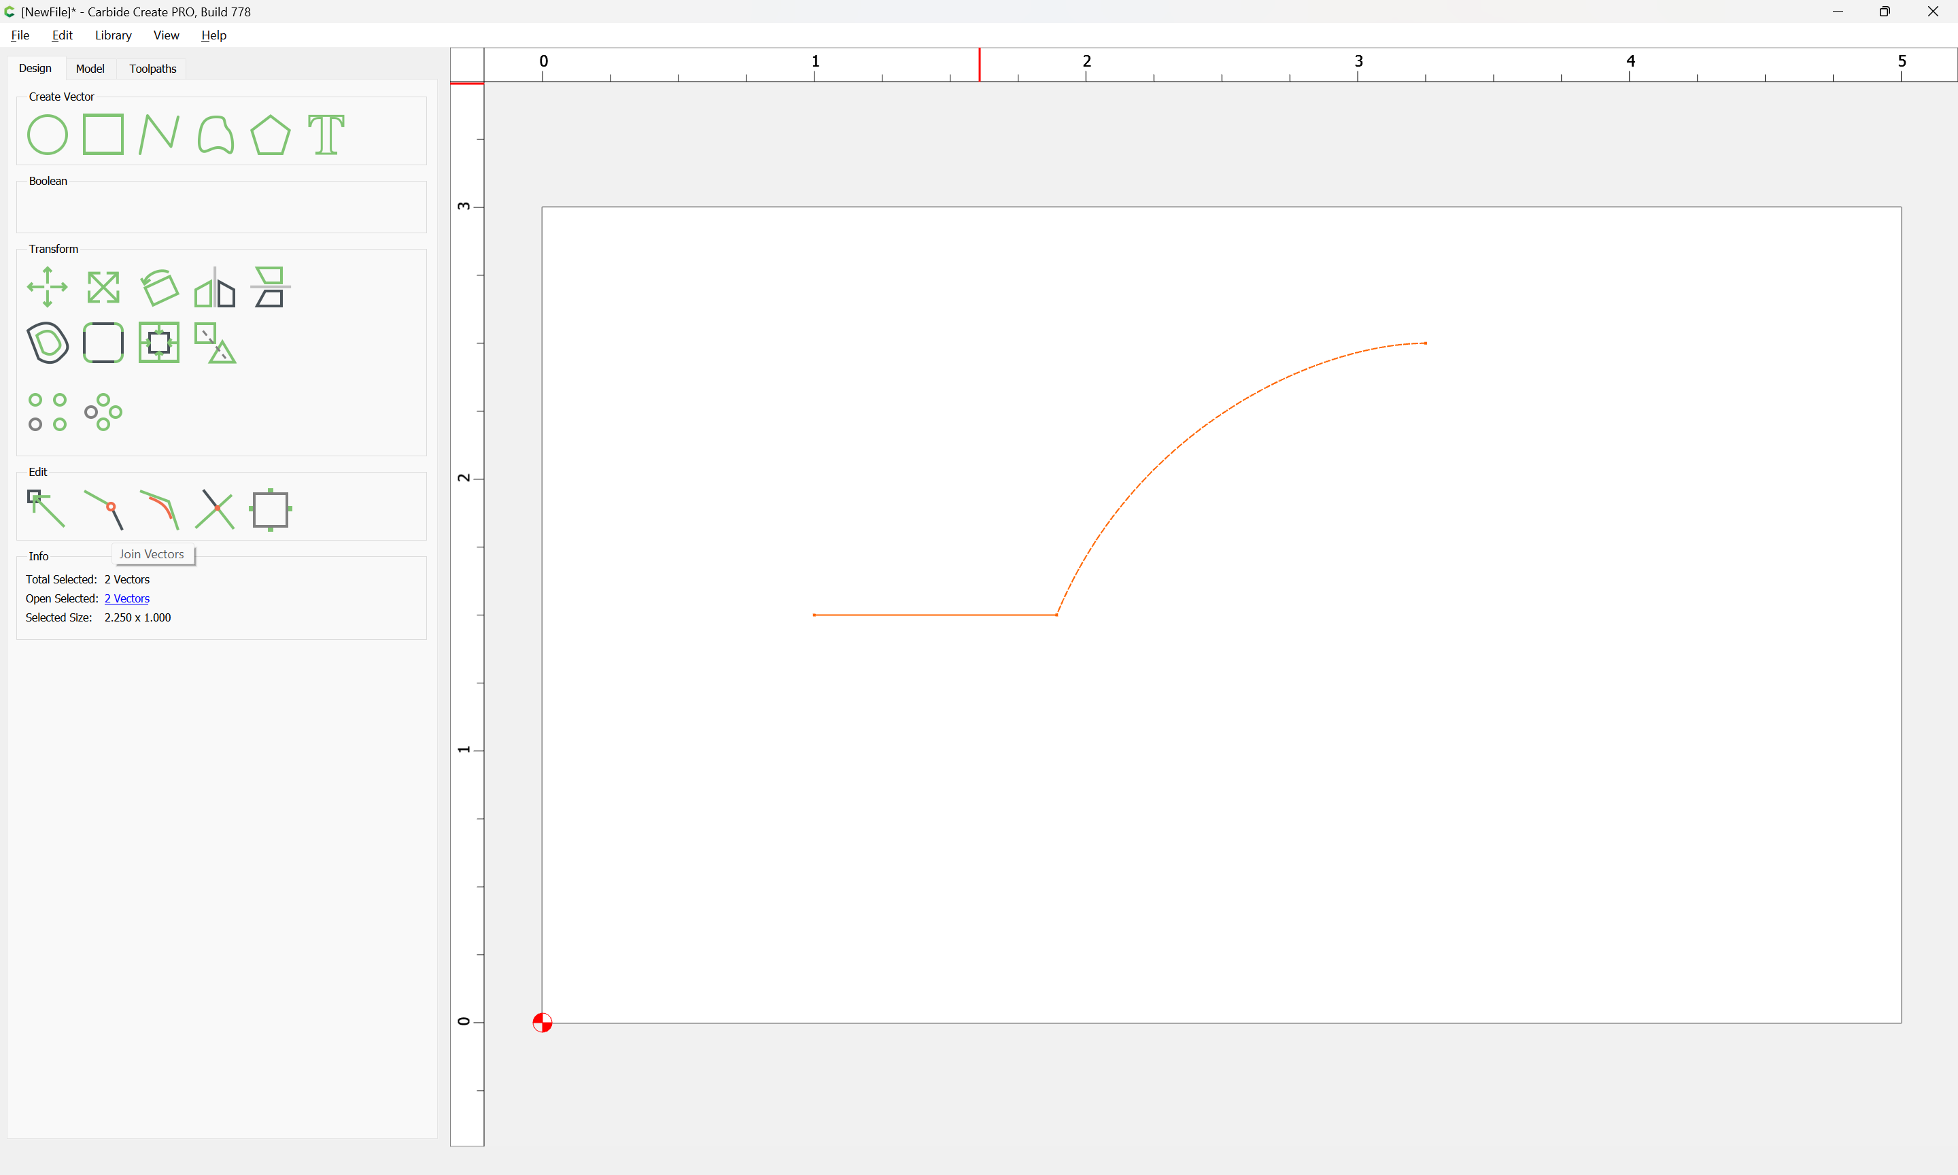This screenshot has width=1958, height=1175.
Task: Click the Mirror transform icon
Action: (x=216, y=288)
